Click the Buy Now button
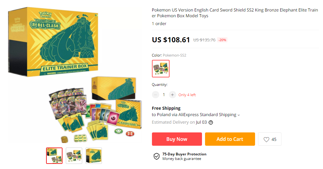Image resolution: width=323 pixels, height=169 pixels. coord(177,139)
